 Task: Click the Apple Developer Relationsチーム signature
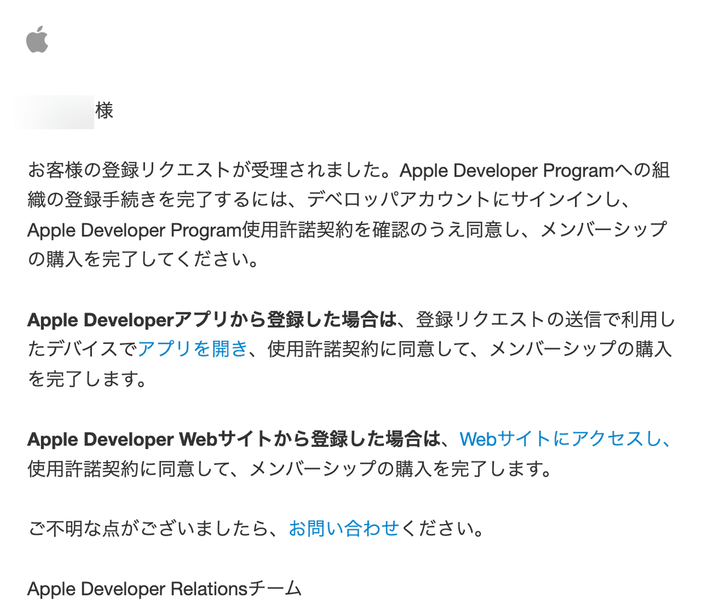click(x=164, y=588)
